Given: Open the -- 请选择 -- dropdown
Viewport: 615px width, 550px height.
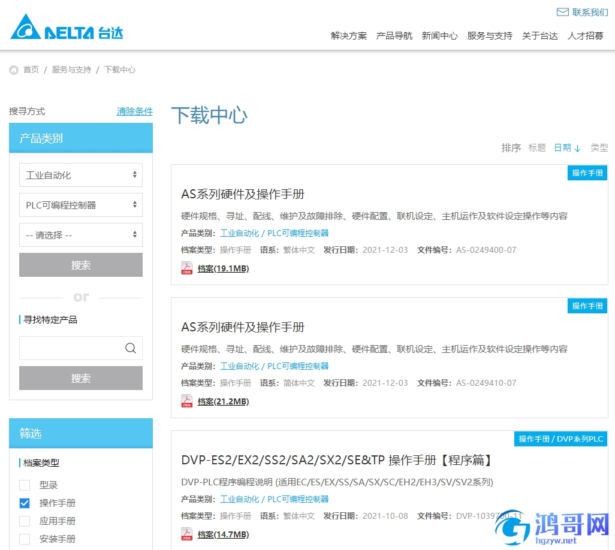Looking at the screenshot, I should [x=81, y=235].
